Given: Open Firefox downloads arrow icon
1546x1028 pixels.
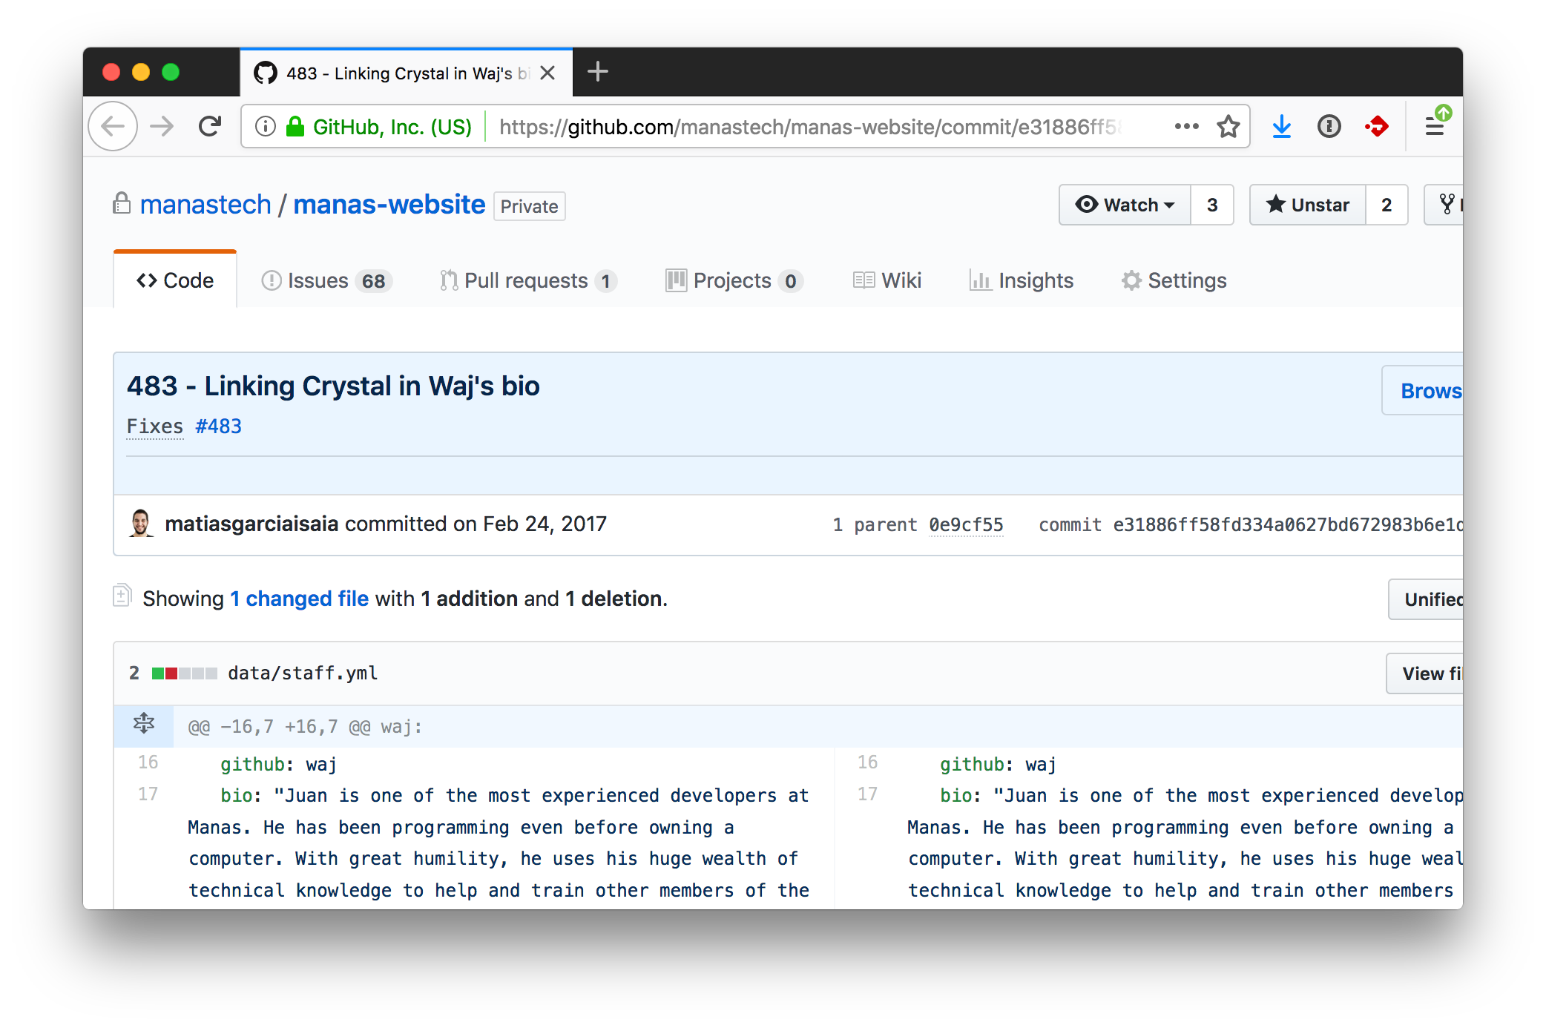Looking at the screenshot, I should coord(1281,127).
